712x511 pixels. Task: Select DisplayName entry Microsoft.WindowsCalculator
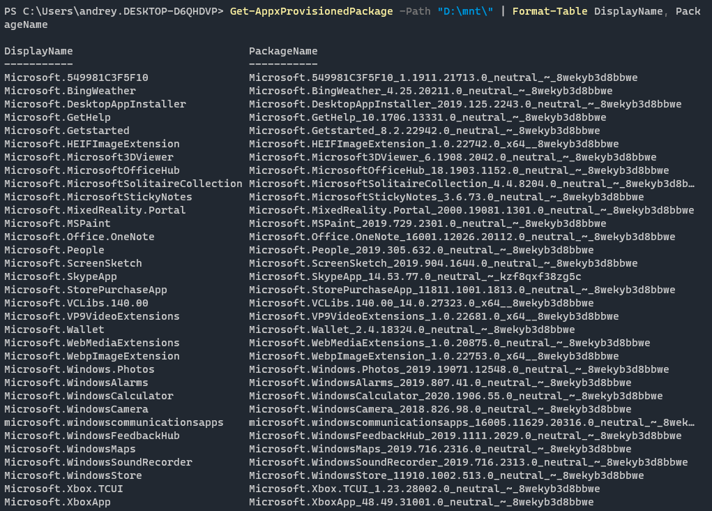[x=89, y=396]
